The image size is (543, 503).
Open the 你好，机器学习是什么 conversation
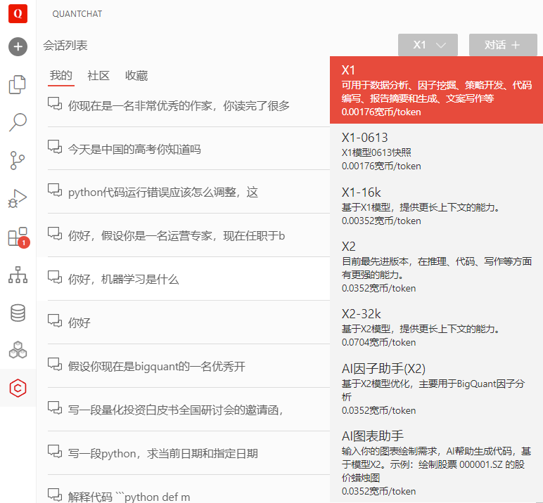pyautogui.click(x=124, y=279)
